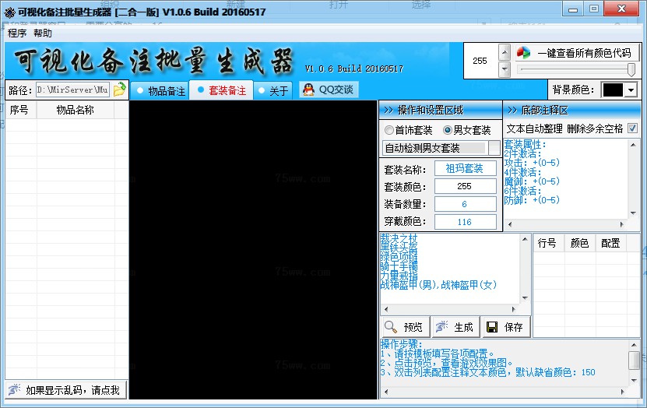The height and width of the screenshot is (408, 647).
Task: Click the 保存 floppy disk save button
Action: [x=505, y=327]
